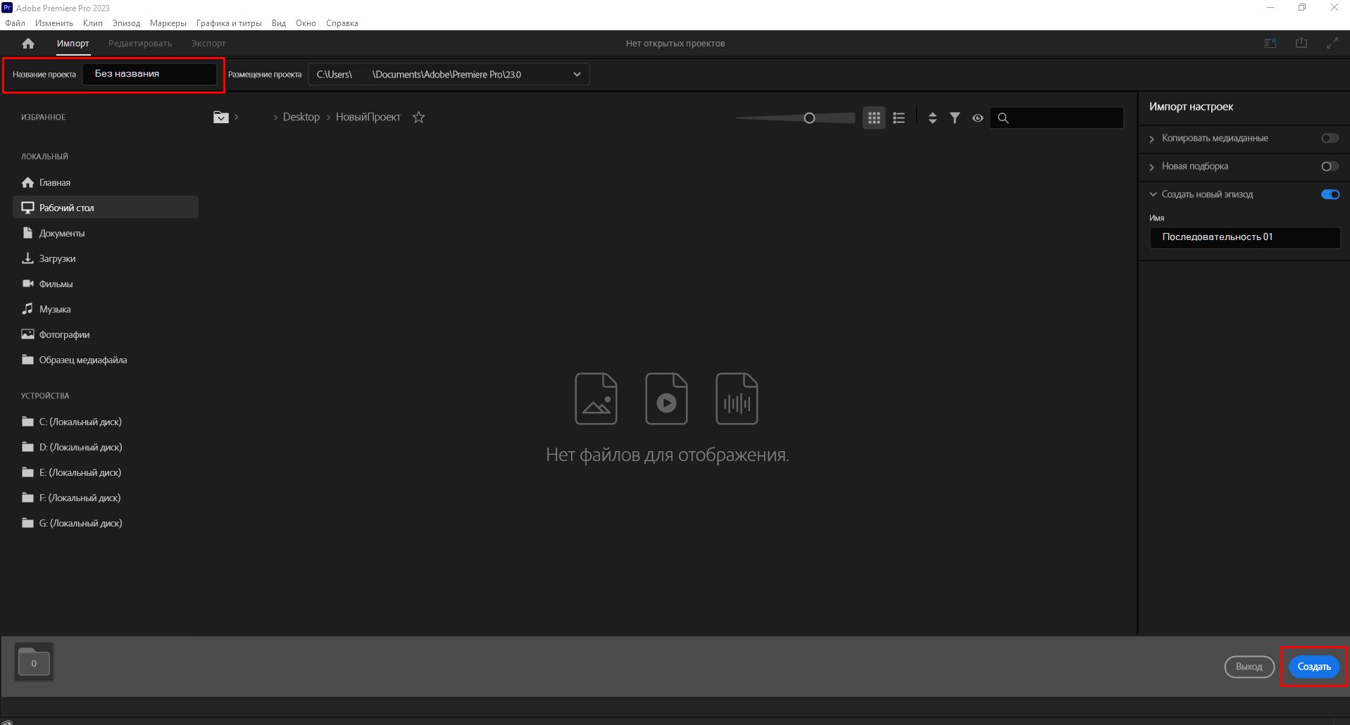
Task: Switch to Импорт tab
Action: [73, 44]
